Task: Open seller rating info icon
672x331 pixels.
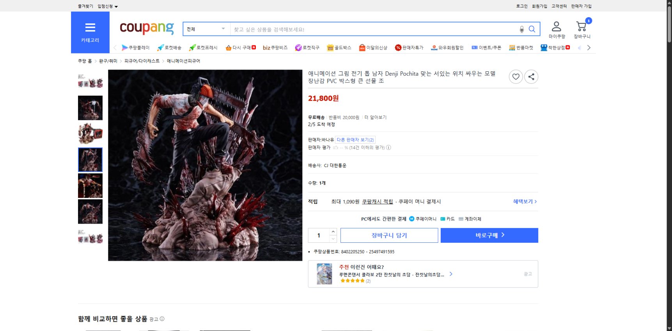Action: coord(388,148)
